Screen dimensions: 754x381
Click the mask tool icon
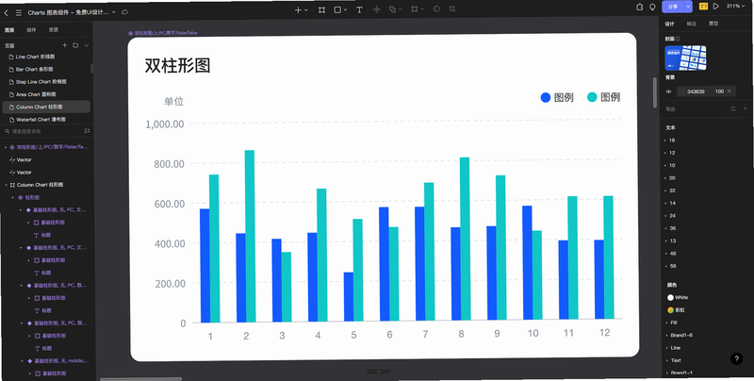[414, 9]
